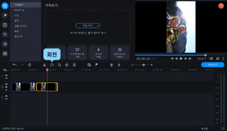Start voice recording with microphone toolbar icon
Image resolution: width=227 pixels, height=131 pixels.
coord(119,65)
